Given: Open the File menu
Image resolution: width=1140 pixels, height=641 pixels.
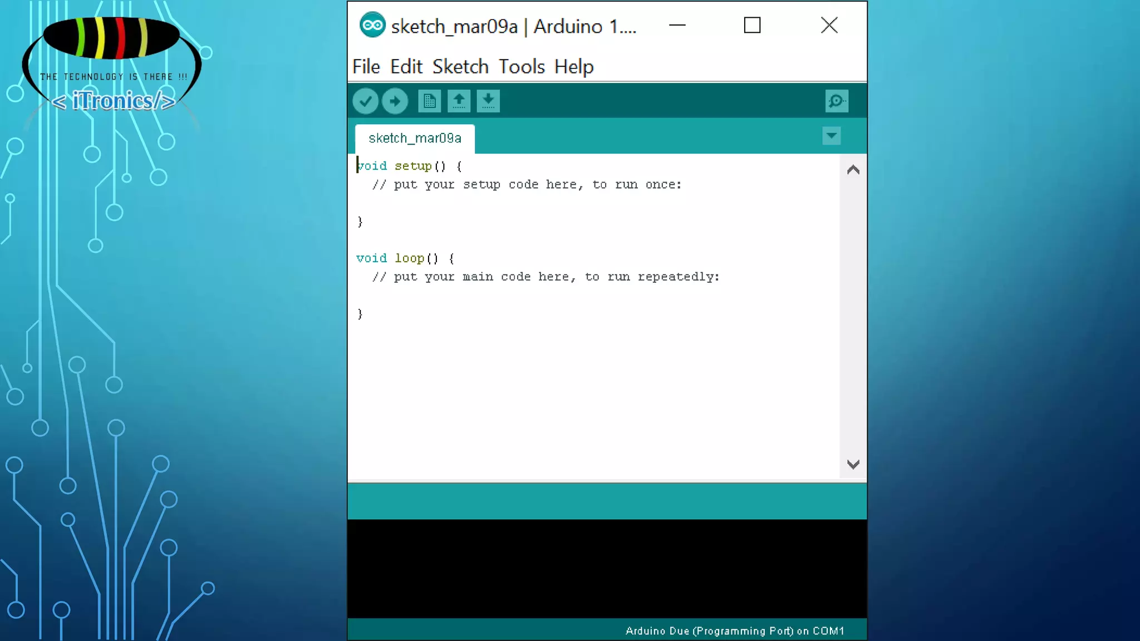Looking at the screenshot, I should tap(366, 67).
